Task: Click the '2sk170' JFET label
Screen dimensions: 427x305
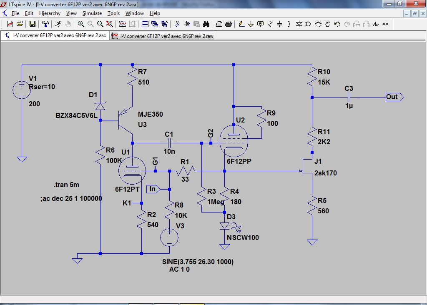Action: pos(325,173)
